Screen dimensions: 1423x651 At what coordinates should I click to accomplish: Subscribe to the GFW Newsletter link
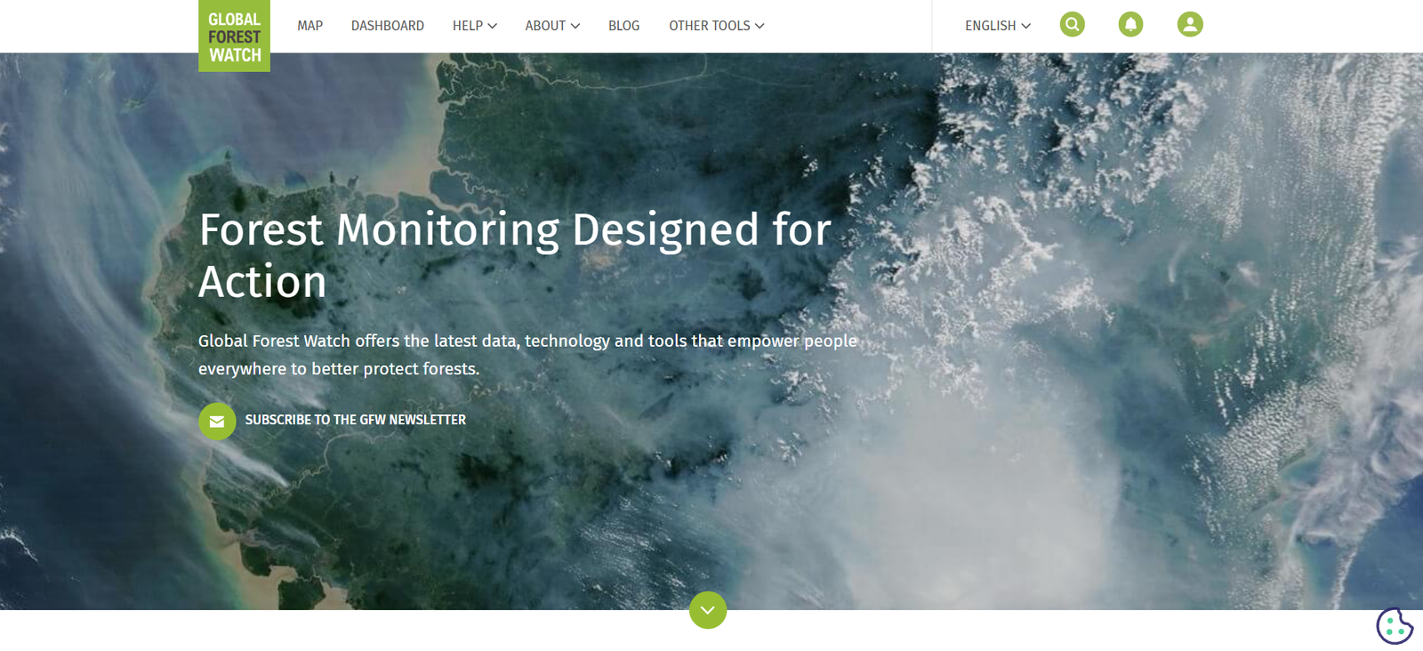pyautogui.click(x=355, y=420)
